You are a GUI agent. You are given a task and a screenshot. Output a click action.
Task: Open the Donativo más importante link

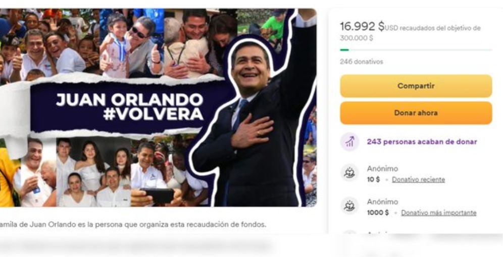click(438, 213)
